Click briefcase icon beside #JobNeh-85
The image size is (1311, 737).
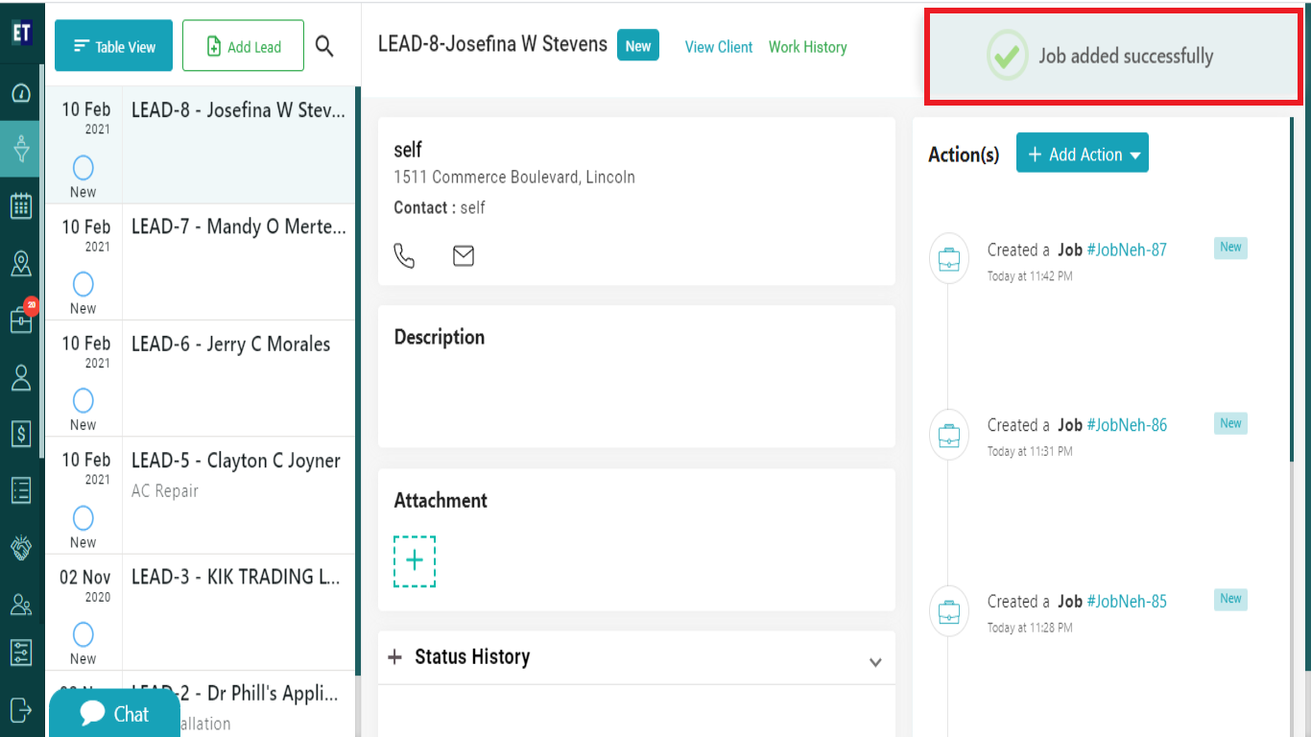point(949,610)
